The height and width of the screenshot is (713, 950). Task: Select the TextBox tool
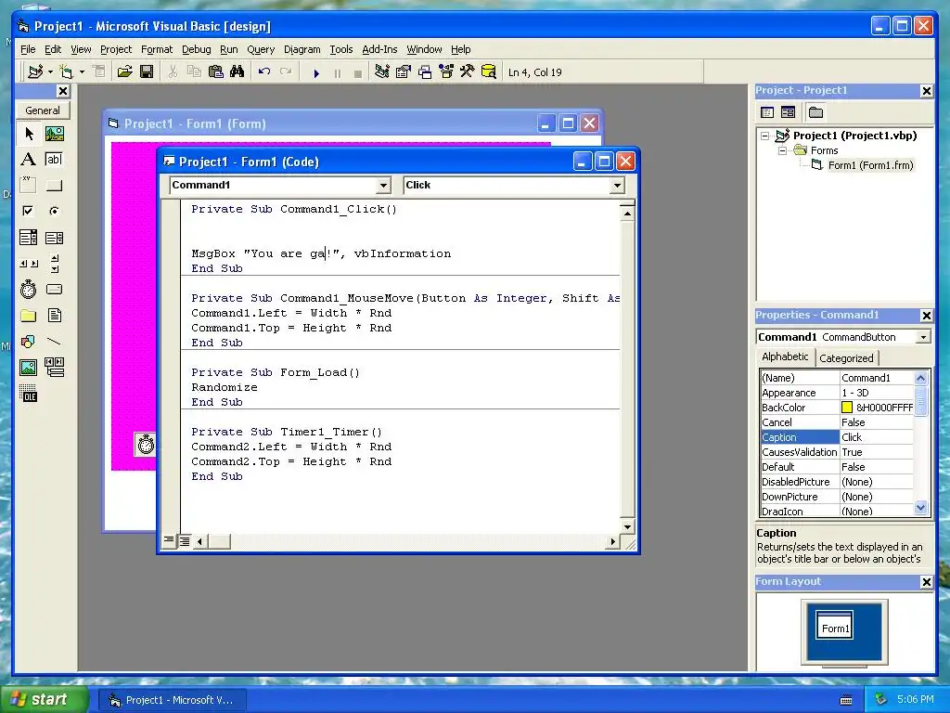(x=55, y=160)
